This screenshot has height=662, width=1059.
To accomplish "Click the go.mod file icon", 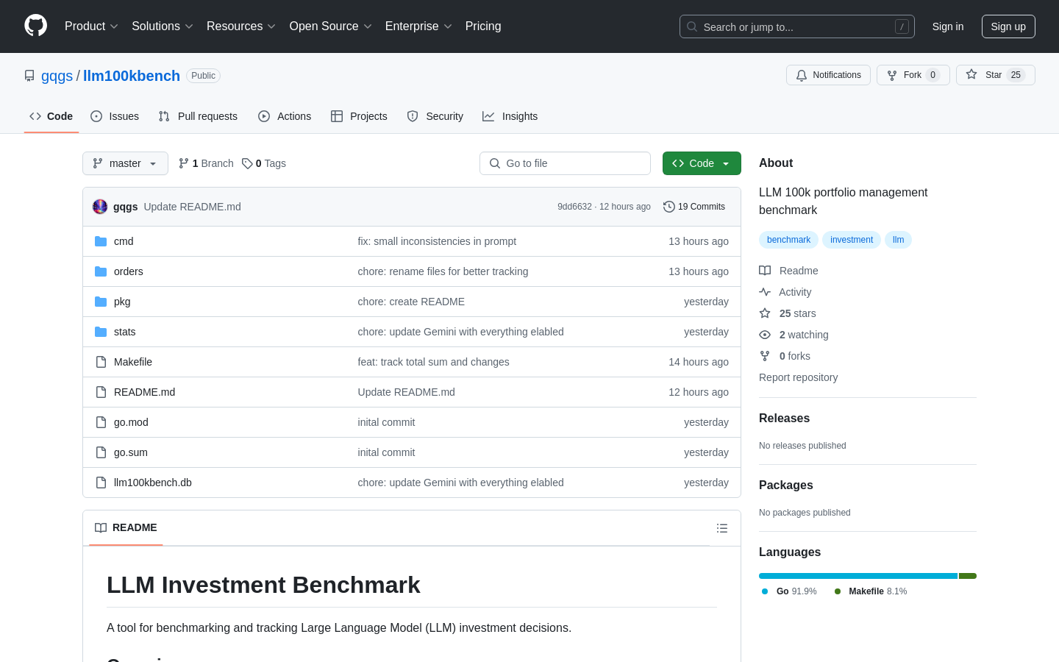I will coord(101,422).
